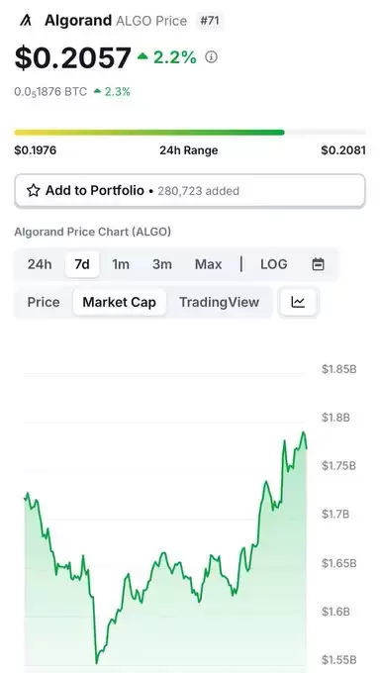
Task: Click the Add to Portfolio button
Action: [x=190, y=191]
